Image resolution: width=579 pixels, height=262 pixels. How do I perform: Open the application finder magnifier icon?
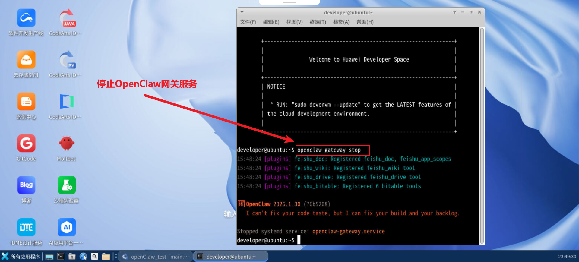coord(94,257)
